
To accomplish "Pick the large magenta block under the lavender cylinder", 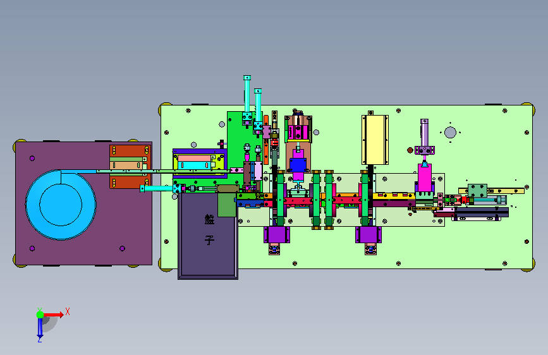I will coord(425,177).
